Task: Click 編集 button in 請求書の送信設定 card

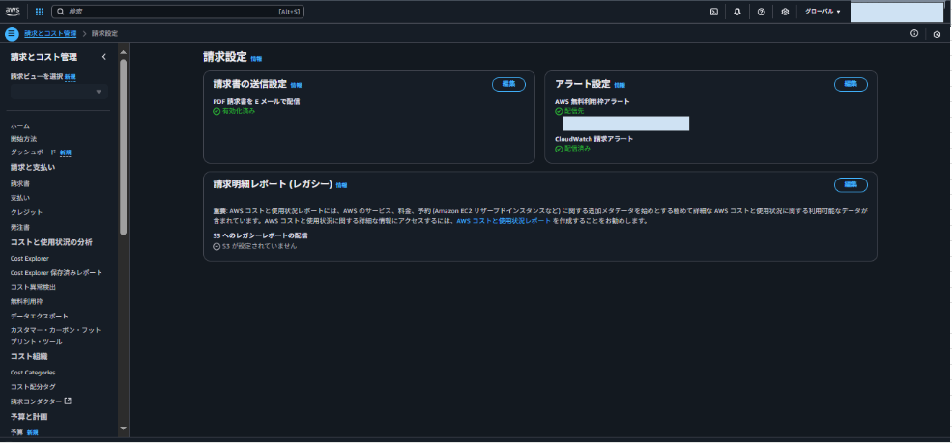Action: tap(508, 84)
